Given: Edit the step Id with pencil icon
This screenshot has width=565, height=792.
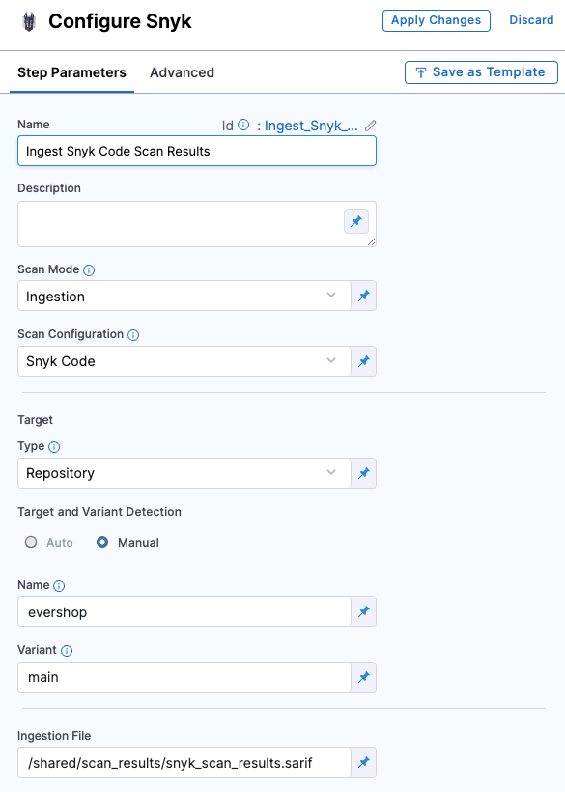Looking at the screenshot, I should pyautogui.click(x=371, y=126).
